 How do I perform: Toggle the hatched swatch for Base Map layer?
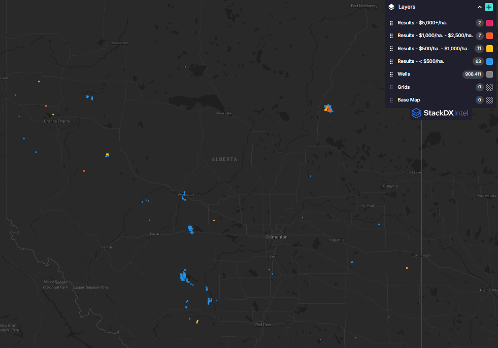489,100
